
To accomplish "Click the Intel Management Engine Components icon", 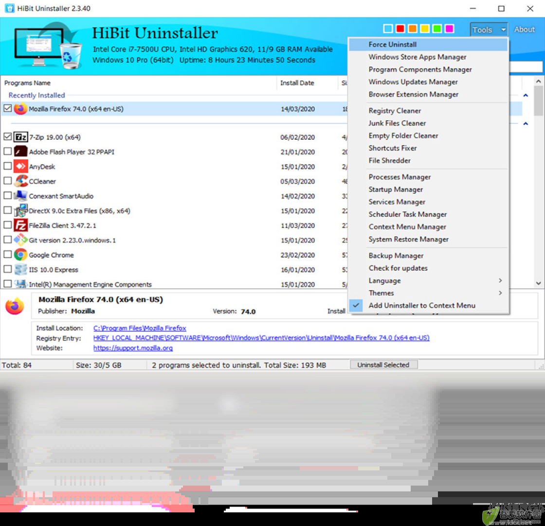I will pos(20,284).
